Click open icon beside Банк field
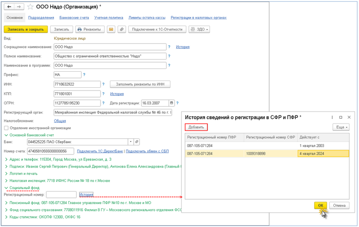 pyautogui.click(x=137, y=142)
